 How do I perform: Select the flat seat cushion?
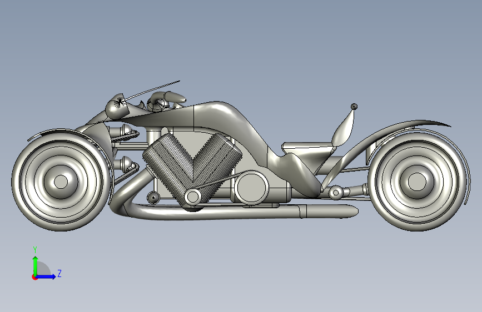click(x=309, y=147)
